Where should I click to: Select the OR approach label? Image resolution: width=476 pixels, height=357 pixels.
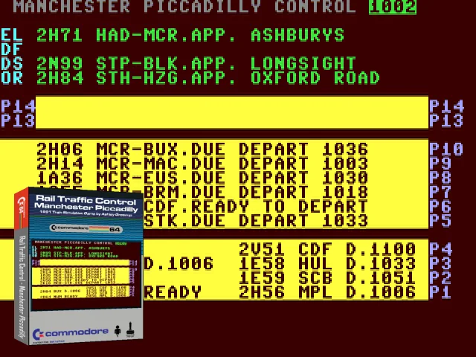click(12, 77)
